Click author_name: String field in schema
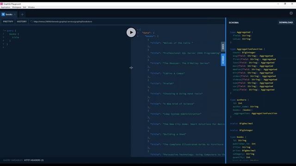Screen dimensions: 296x166 [246, 107]
